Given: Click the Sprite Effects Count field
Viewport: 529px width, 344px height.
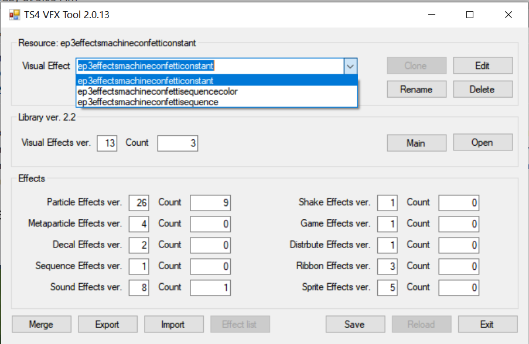Looking at the screenshot, I should pos(459,287).
